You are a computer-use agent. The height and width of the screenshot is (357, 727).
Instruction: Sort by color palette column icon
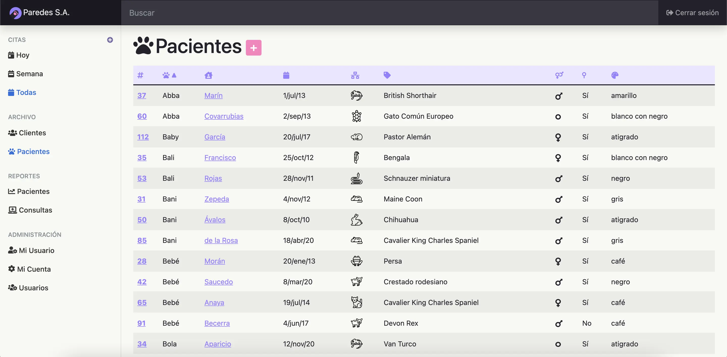click(x=614, y=75)
